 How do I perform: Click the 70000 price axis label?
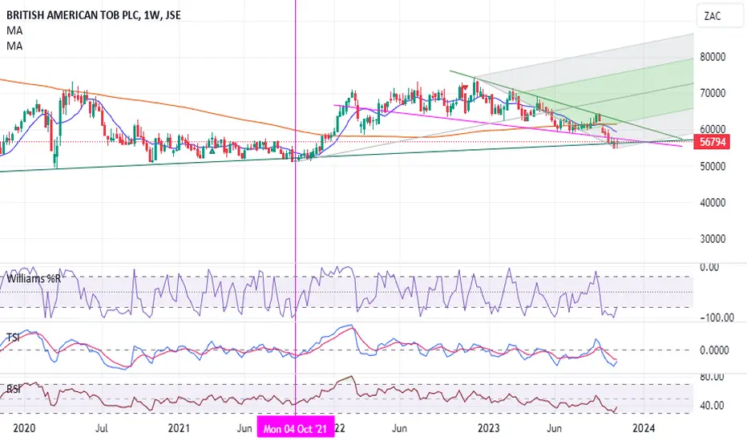[x=713, y=93]
